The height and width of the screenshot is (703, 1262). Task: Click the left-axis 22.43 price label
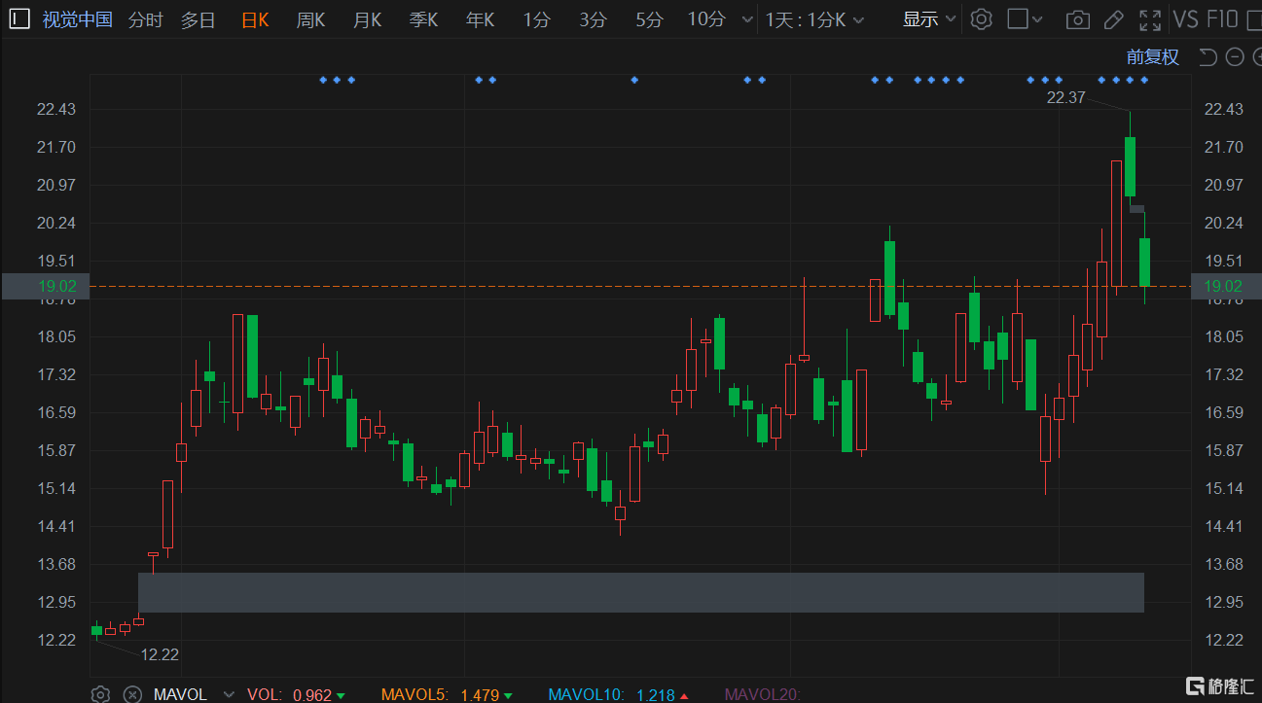[x=55, y=109]
